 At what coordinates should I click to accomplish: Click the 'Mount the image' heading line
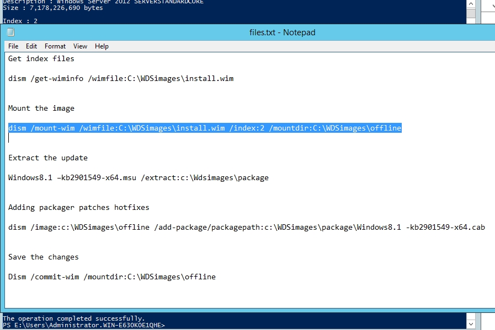41,109
